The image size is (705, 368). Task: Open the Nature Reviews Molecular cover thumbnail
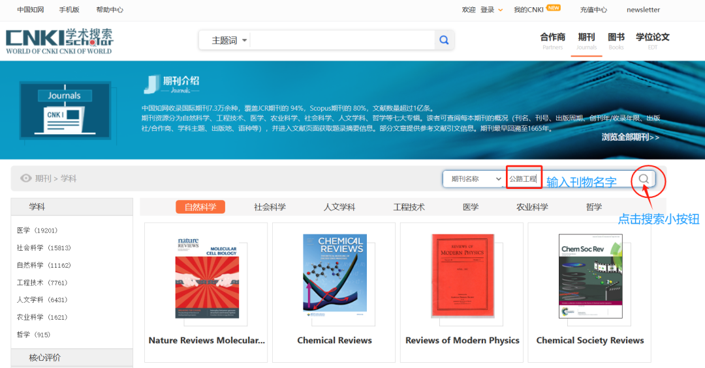pos(208,276)
